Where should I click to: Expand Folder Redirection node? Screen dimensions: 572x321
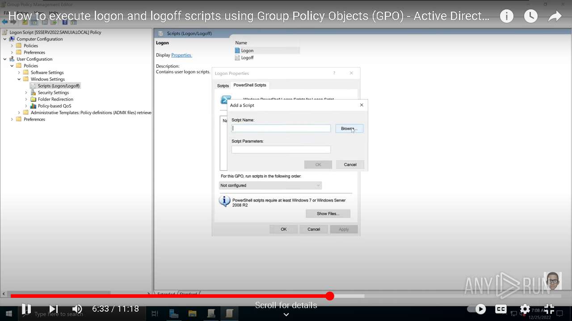point(26,99)
